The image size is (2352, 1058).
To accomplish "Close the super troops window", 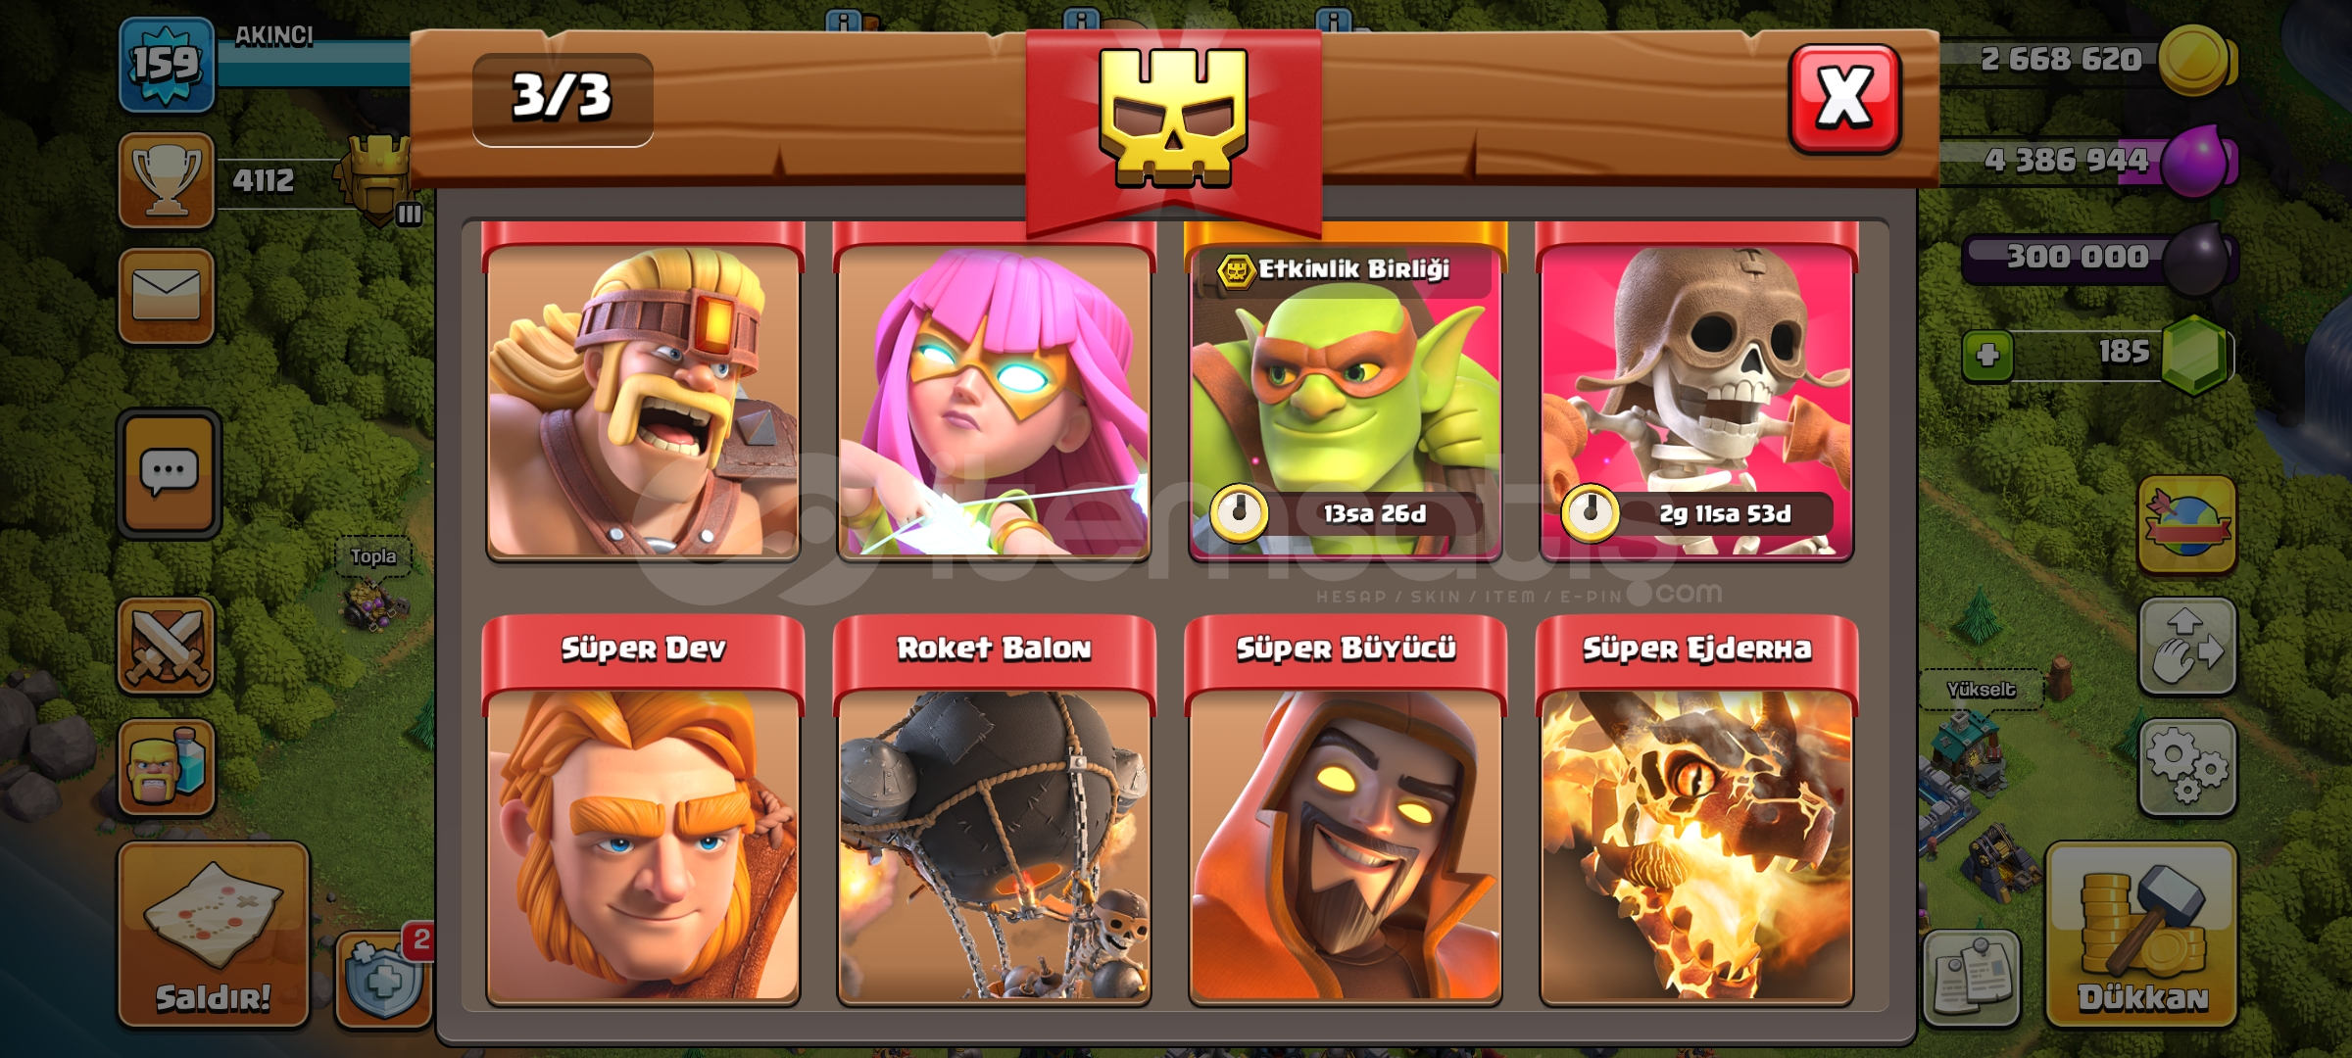I will [x=1844, y=99].
